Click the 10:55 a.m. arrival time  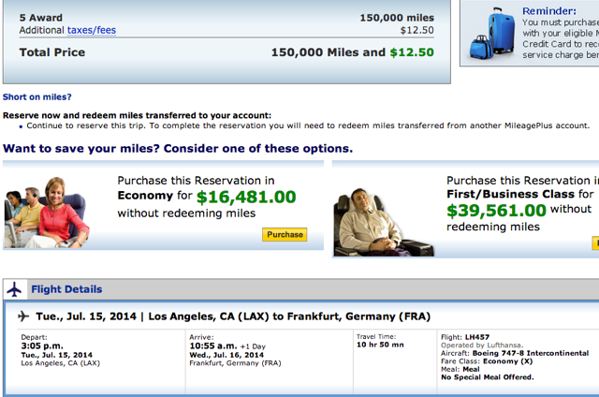(x=213, y=346)
